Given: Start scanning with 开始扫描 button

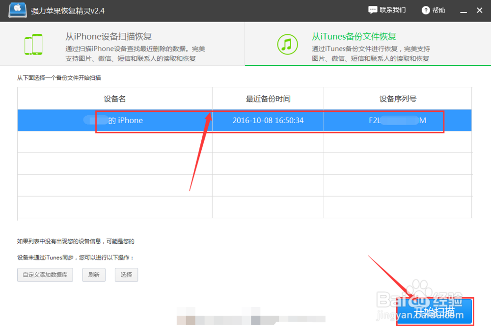Looking at the screenshot, I should tap(435, 311).
